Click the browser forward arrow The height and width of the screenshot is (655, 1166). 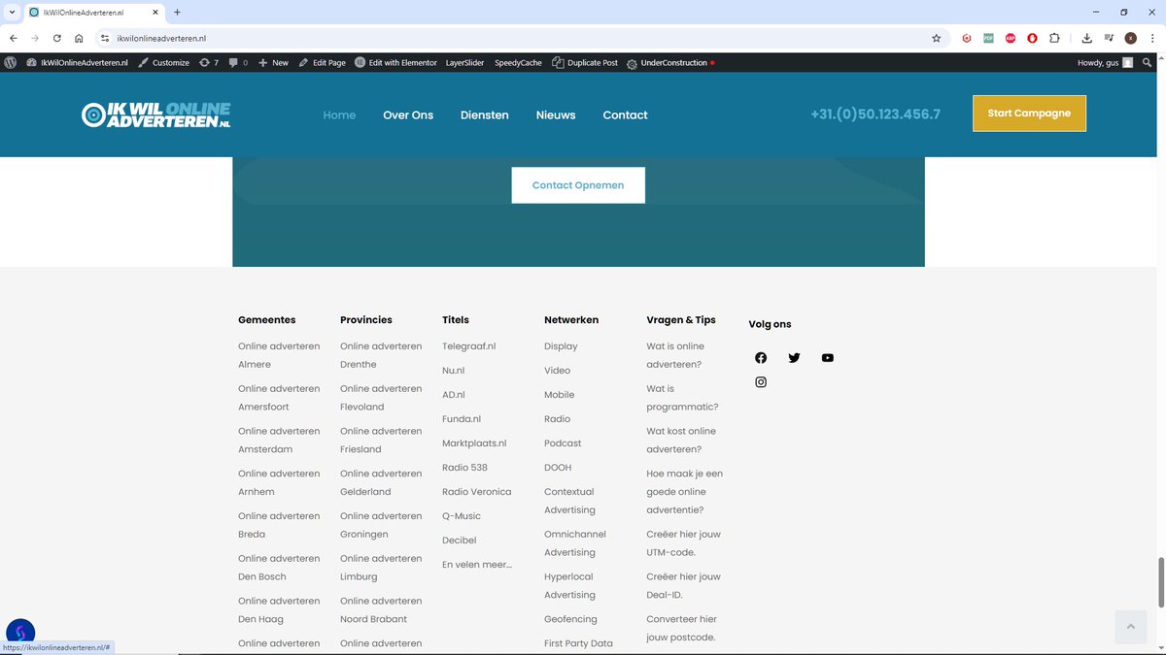point(35,38)
